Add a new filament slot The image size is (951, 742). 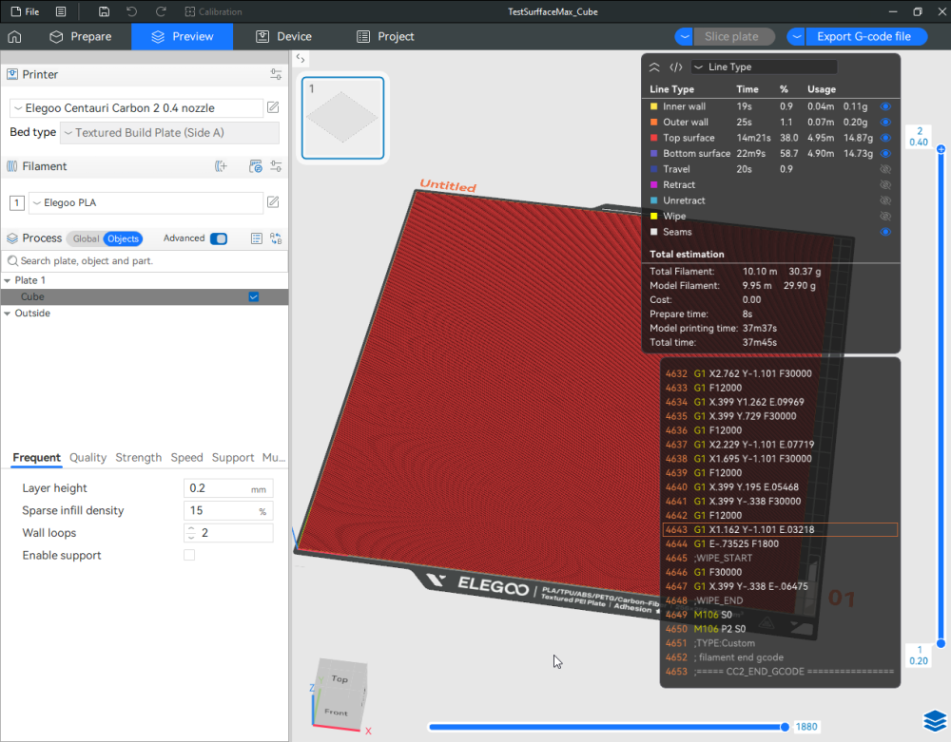pyautogui.click(x=221, y=166)
